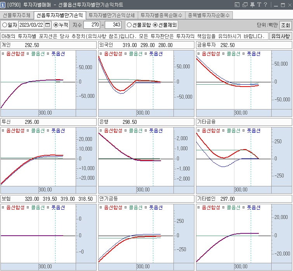
Task: Go to the 투자자별종목순매수 tab
Action: pos(161,16)
